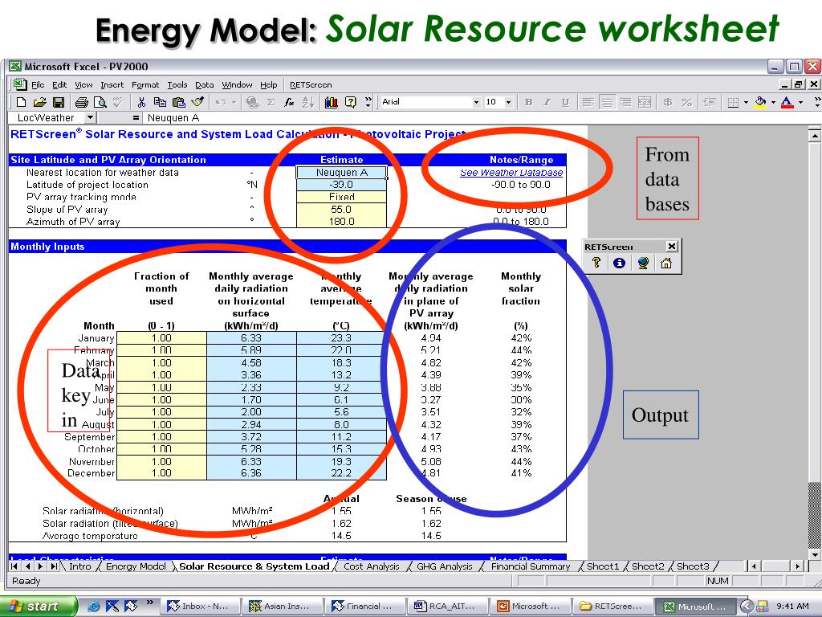Open the Data menu

[205, 85]
